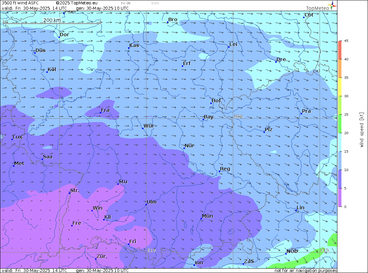
Task: Select the "Hof" city label
Action: click(x=216, y=101)
